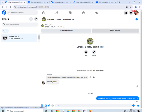Click the Search Facebook field
Viewport: 142px width, 112px height.
[23, 13]
